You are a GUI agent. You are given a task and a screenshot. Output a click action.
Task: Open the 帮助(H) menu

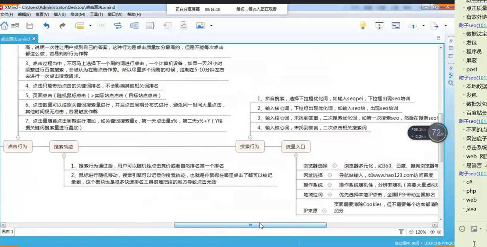[x=134, y=15]
